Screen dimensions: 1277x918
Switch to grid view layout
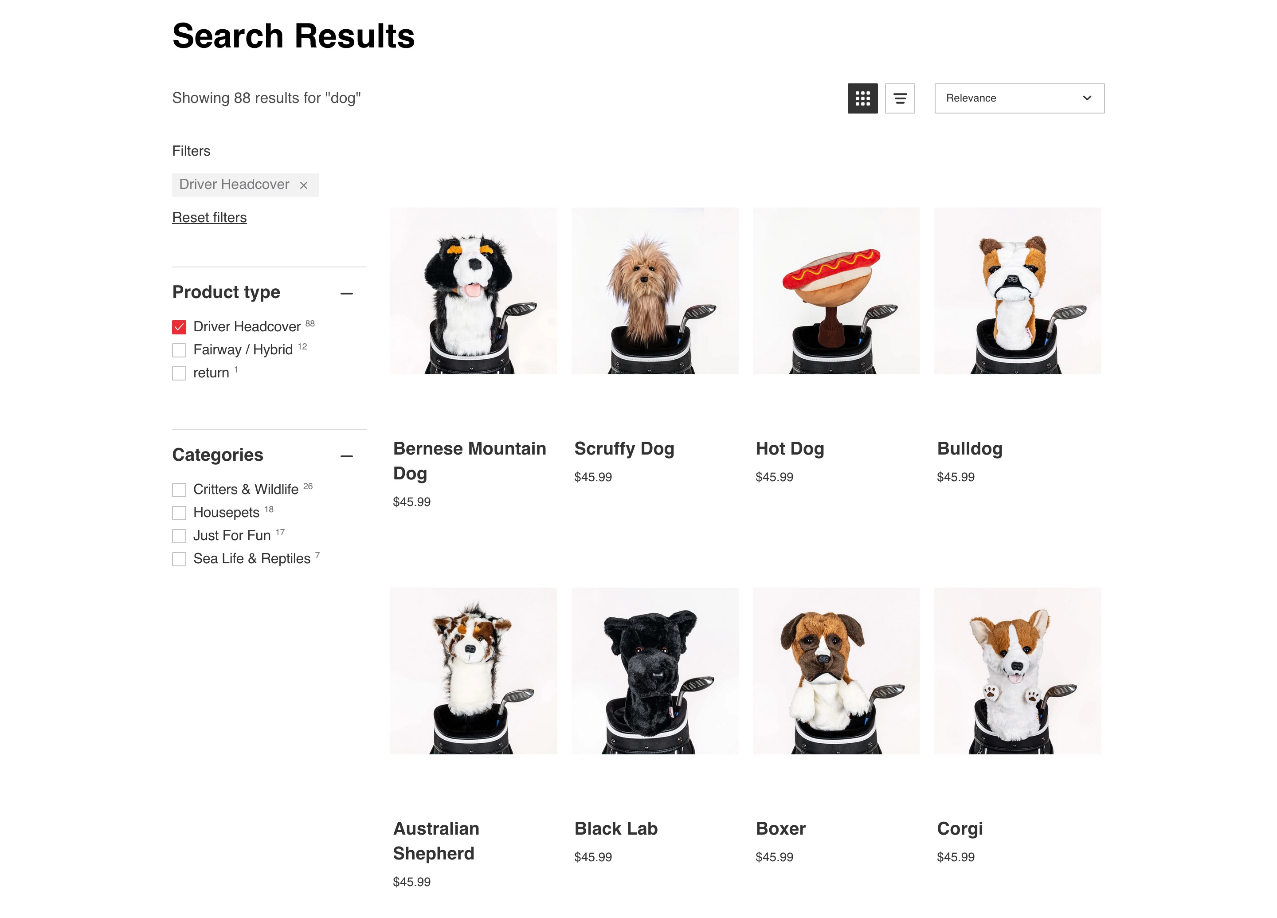tap(862, 98)
